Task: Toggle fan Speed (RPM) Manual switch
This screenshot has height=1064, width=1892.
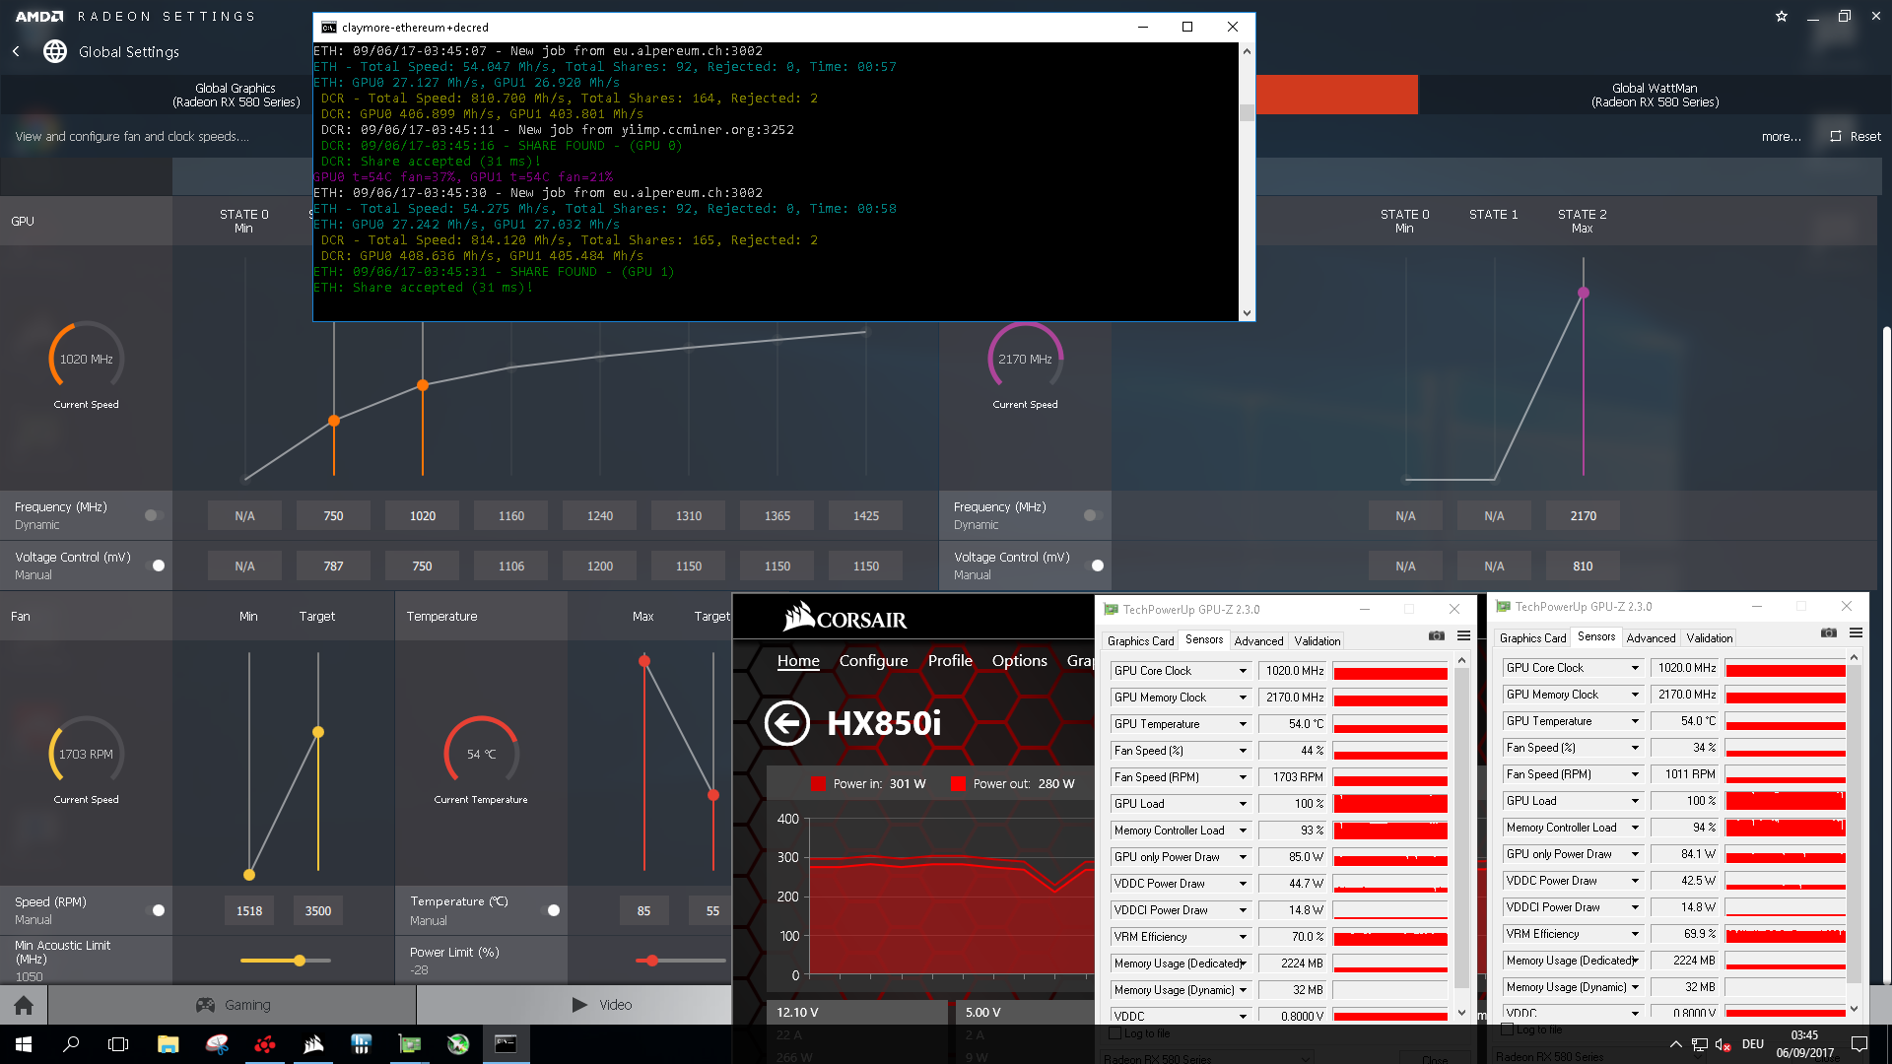Action: [156, 910]
